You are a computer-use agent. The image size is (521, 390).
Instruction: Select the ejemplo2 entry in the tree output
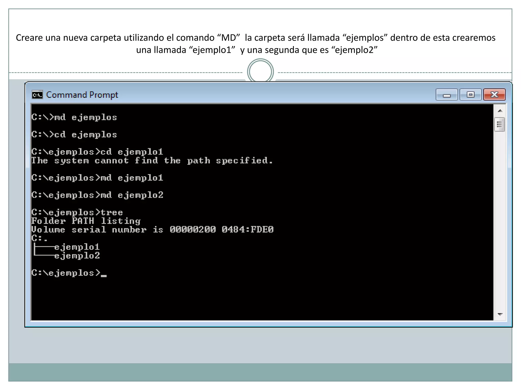pos(77,256)
